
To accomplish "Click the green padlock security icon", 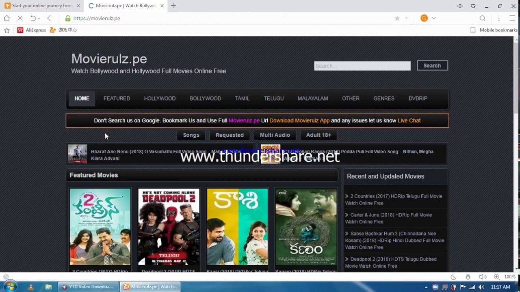I will pos(68,18).
